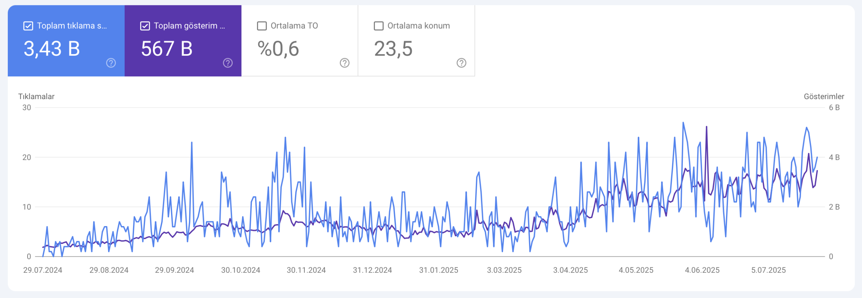Enable the Ortalama TO checkbox

[x=262, y=26]
